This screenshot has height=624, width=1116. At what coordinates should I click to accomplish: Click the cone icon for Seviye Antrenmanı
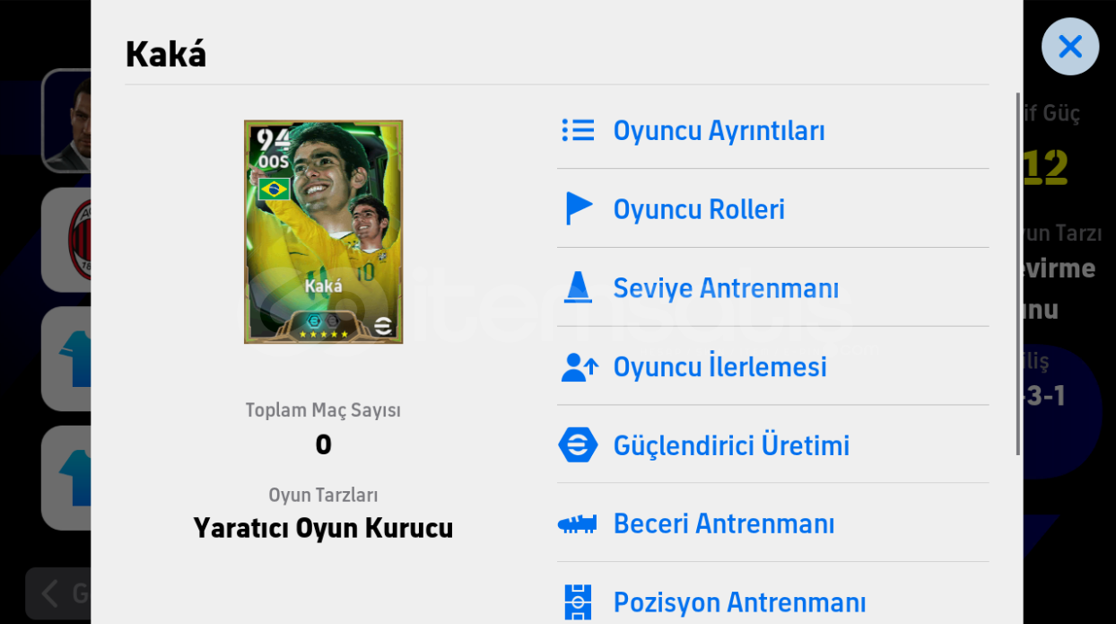tap(578, 287)
